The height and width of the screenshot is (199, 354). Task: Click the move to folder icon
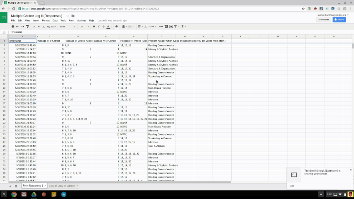pyautogui.click(x=73, y=16)
